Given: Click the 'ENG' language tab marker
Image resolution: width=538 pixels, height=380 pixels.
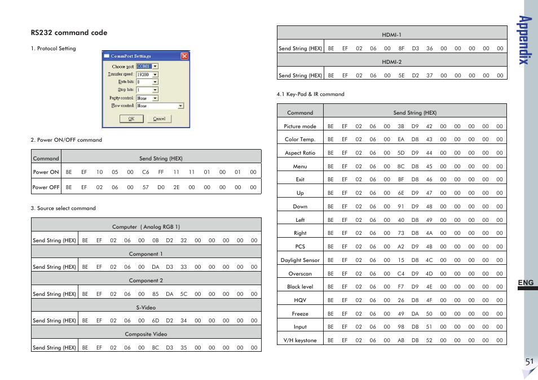Looking at the screenshot, I should coord(526,283).
